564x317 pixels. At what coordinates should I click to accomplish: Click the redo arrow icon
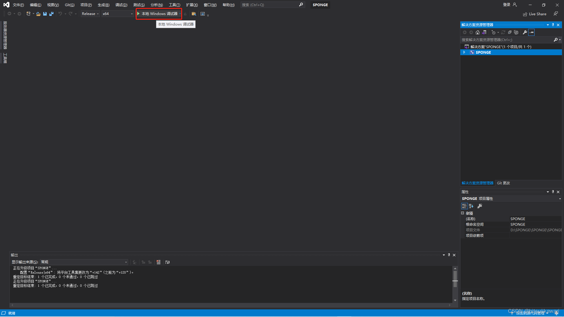point(70,14)
